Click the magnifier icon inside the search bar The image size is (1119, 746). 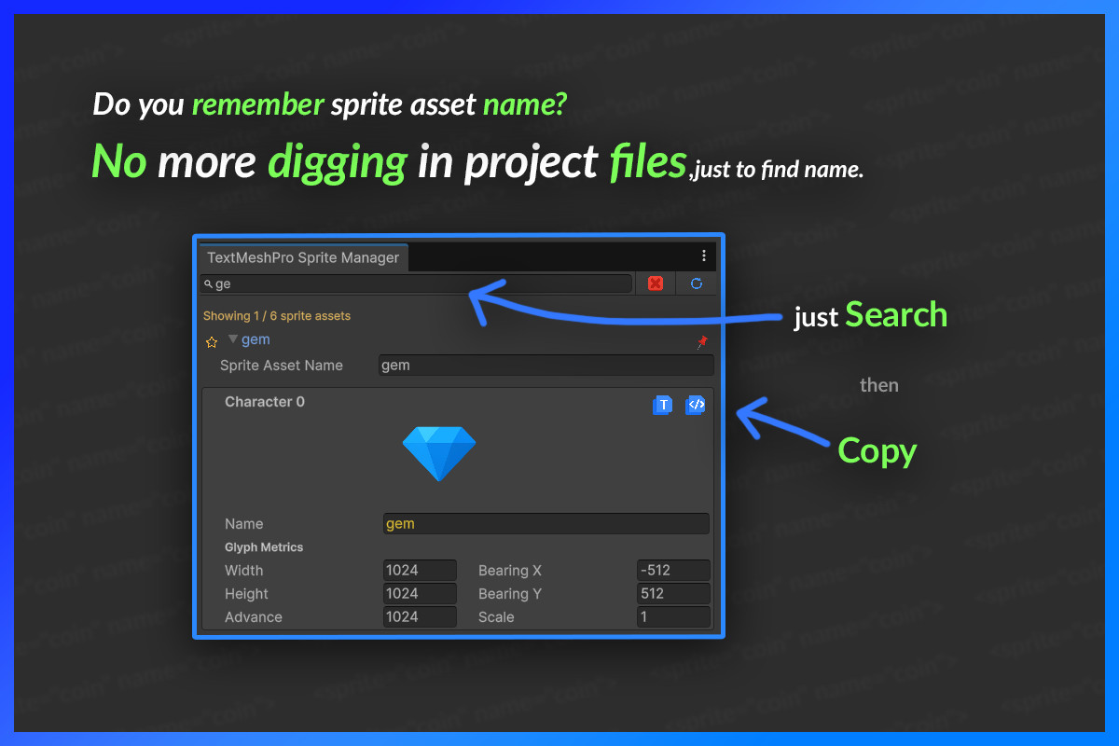click(209, 283)
